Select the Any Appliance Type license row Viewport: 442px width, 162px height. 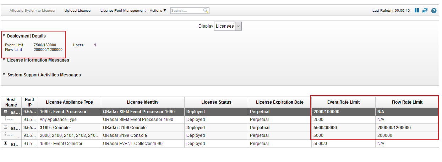tap(220, 120)
